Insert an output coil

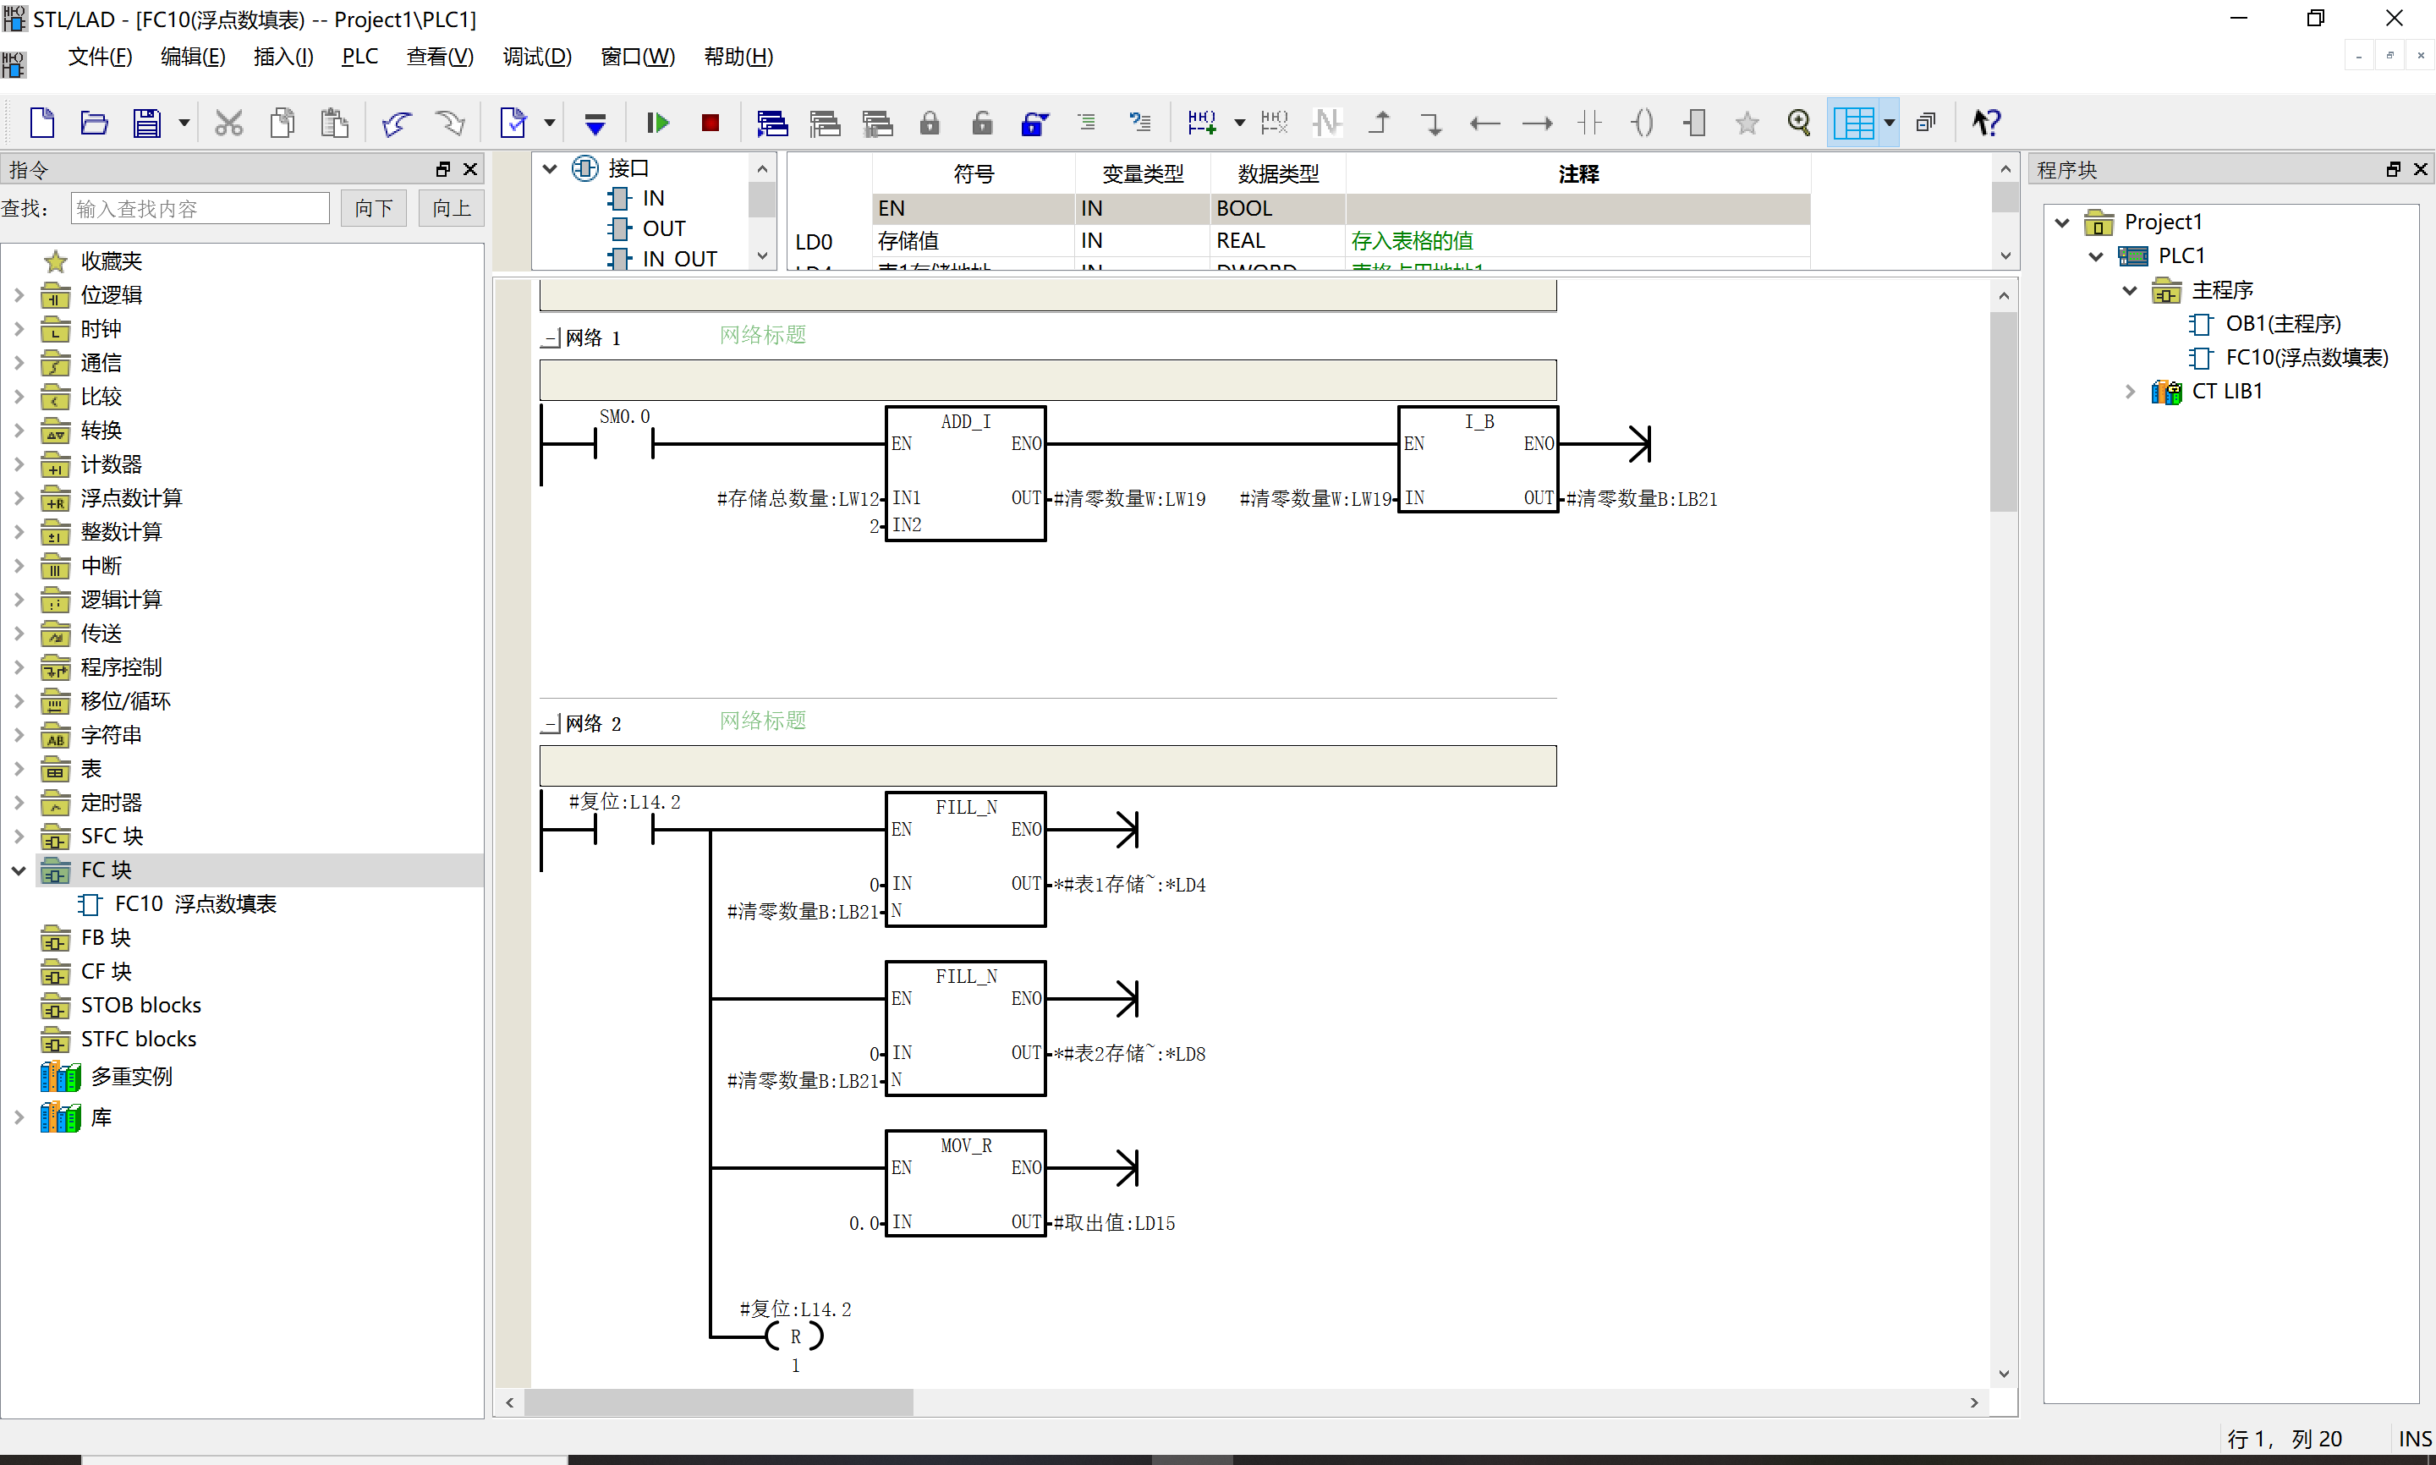[x=1642, y=123]
